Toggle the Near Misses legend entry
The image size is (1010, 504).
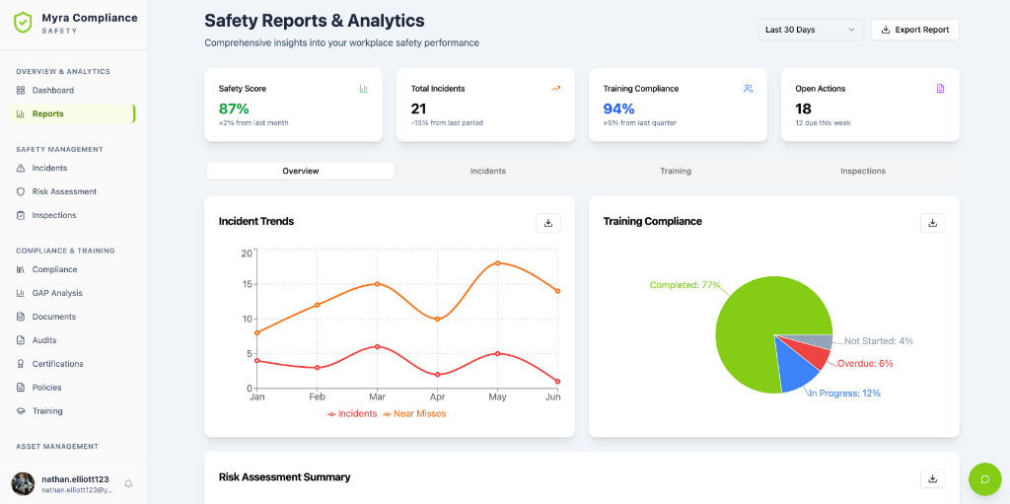415,414
